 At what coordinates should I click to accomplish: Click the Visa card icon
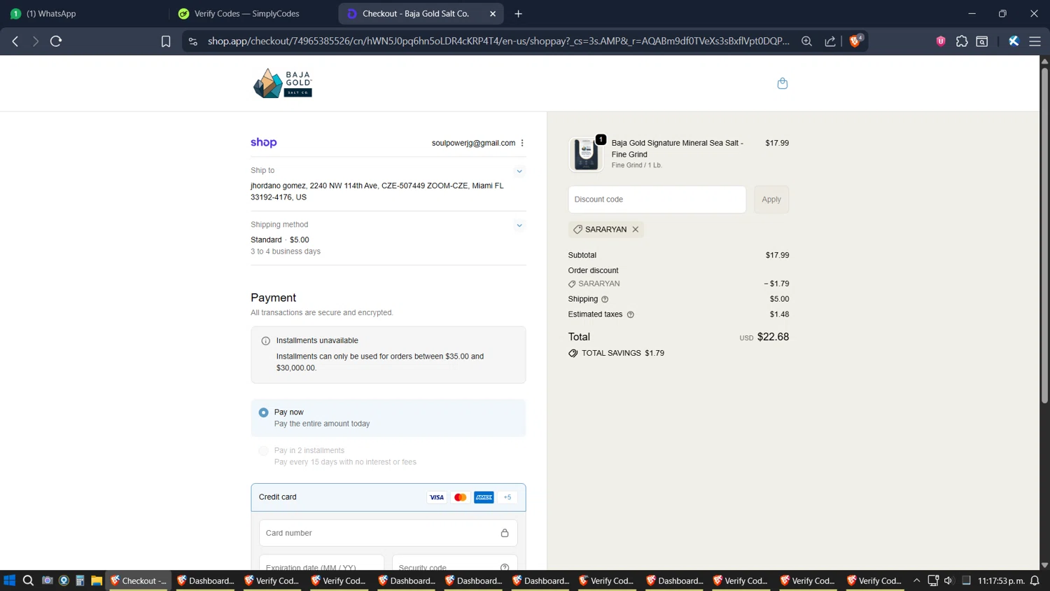tap(437, 497)
